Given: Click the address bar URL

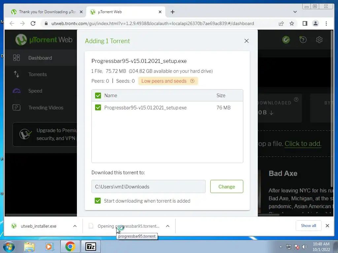Looking at the screenshot, I should coord(152,23).
